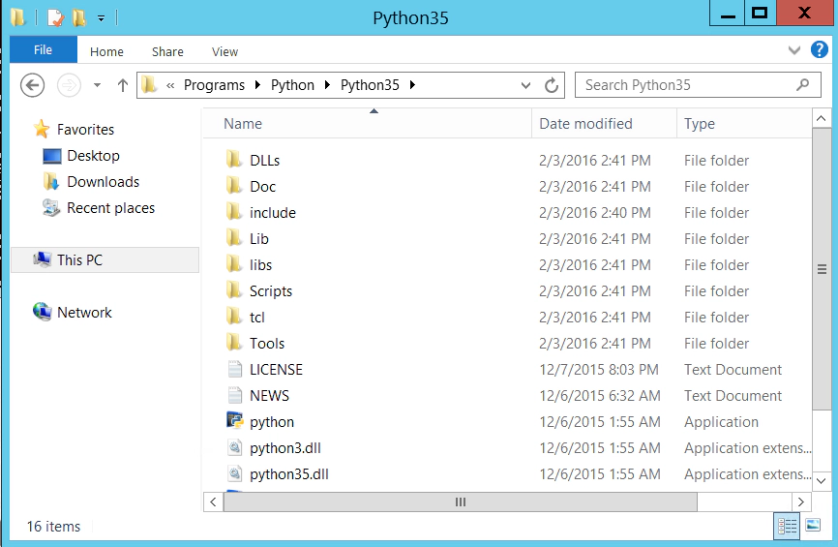Image resolution: width=838 pixels, height=547 pixels.
Task: Select Desktop in the navigation pane
Action: click(93, 156)
